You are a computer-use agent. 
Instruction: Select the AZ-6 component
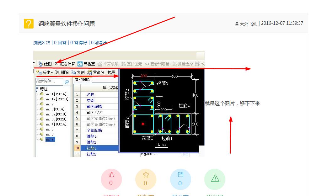coord(50,134)
